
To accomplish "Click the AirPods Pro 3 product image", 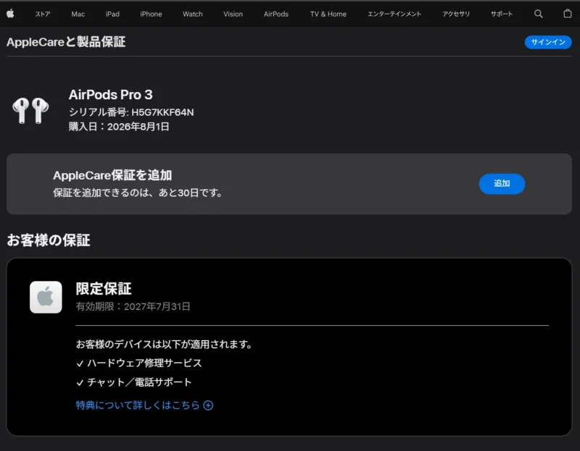I will coord(30,110).
